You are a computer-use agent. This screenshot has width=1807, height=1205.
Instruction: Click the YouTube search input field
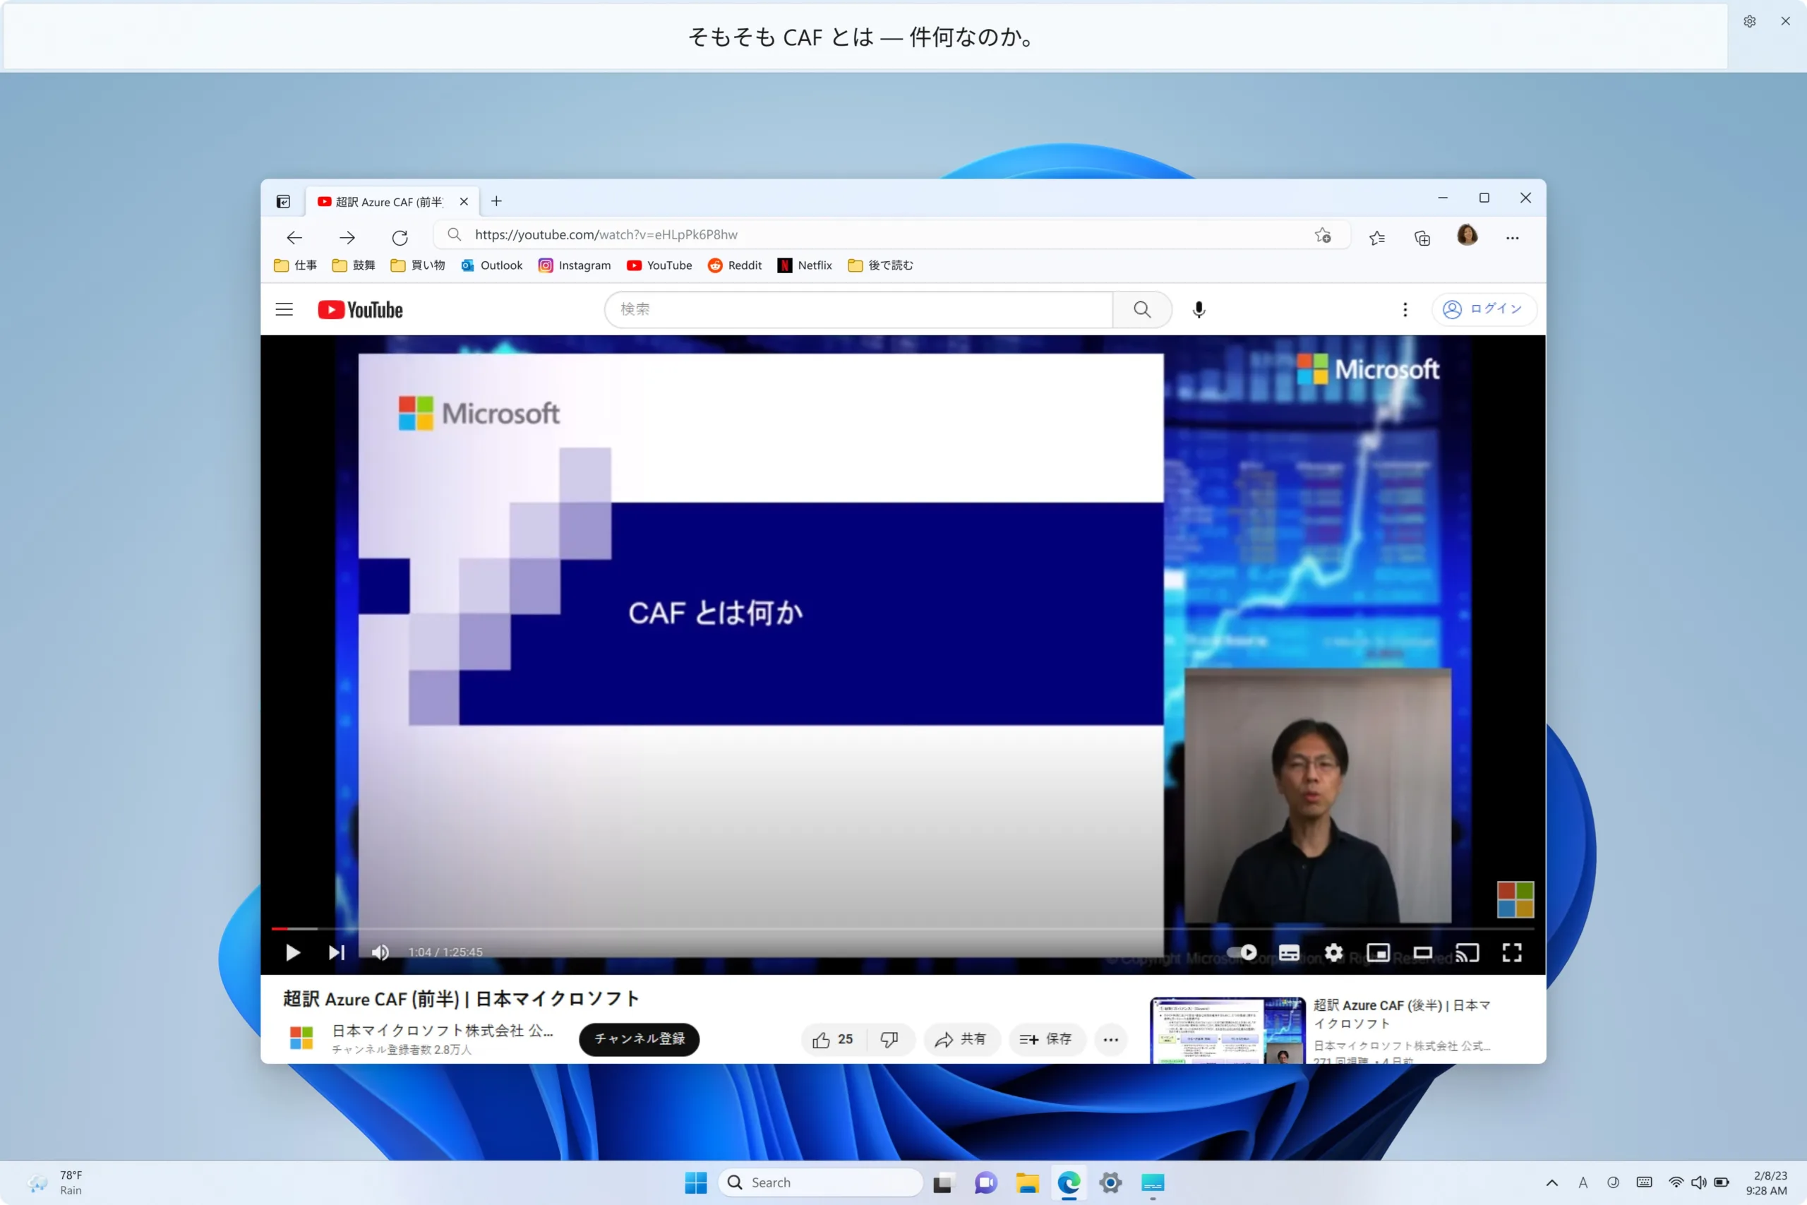[x=860, y=308]
